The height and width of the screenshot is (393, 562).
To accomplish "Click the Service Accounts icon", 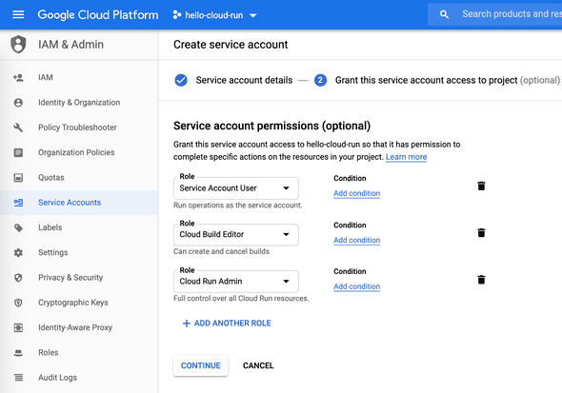I will coord(18,203).
